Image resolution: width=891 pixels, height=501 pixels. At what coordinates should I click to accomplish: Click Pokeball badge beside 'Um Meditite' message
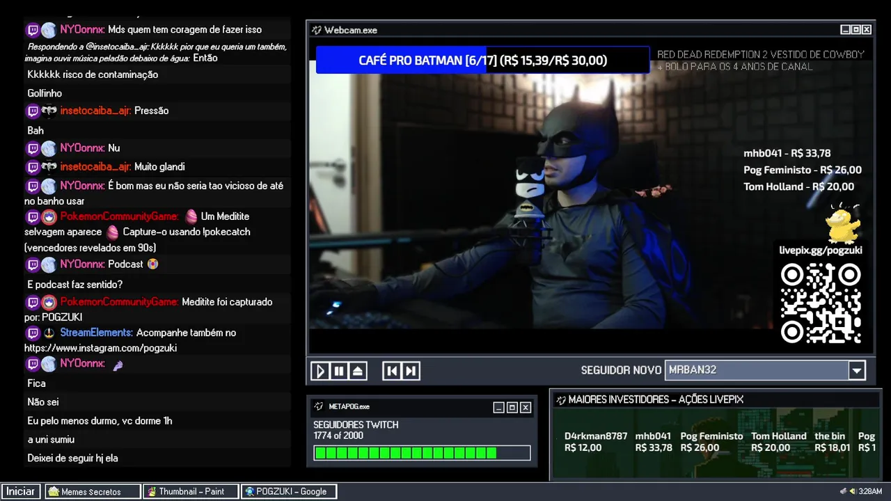pos(49,216)
